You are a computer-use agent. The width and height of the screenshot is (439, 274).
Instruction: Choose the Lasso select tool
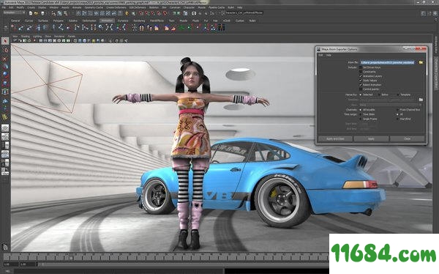click(5, 50)
